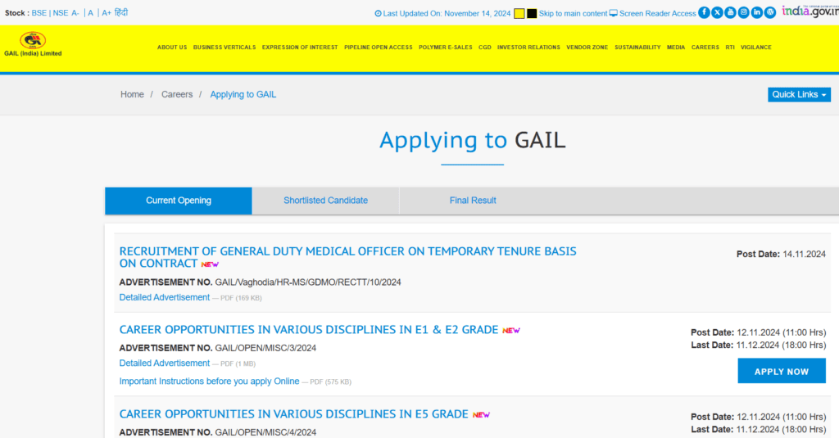Open the RTI menu item
This screenshot has width=839, height=438.
click(730, 47)
